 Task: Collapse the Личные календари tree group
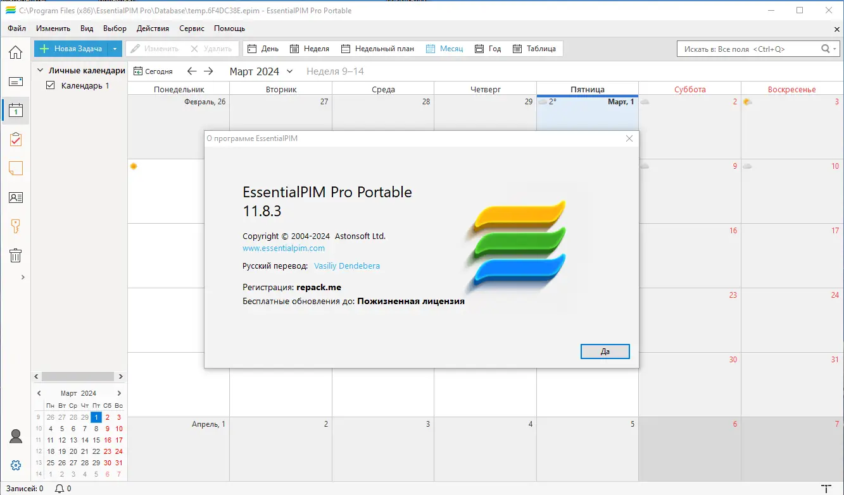click(x=40, y=71)
